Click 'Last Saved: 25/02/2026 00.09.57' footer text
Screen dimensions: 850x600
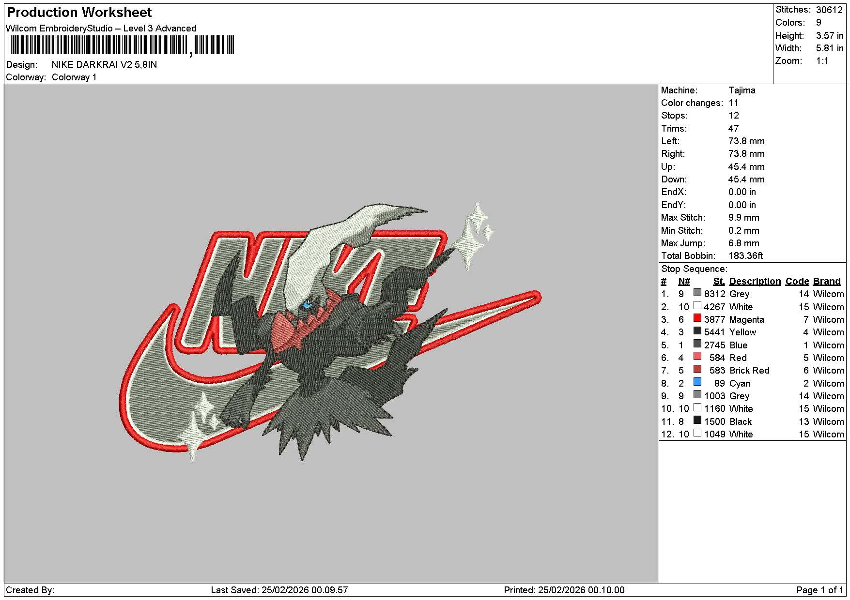(x=279, y=590)
